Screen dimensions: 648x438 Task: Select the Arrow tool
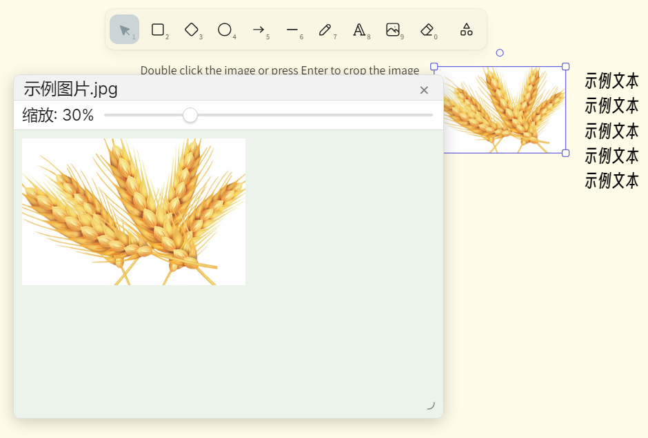tap(259, 30)
